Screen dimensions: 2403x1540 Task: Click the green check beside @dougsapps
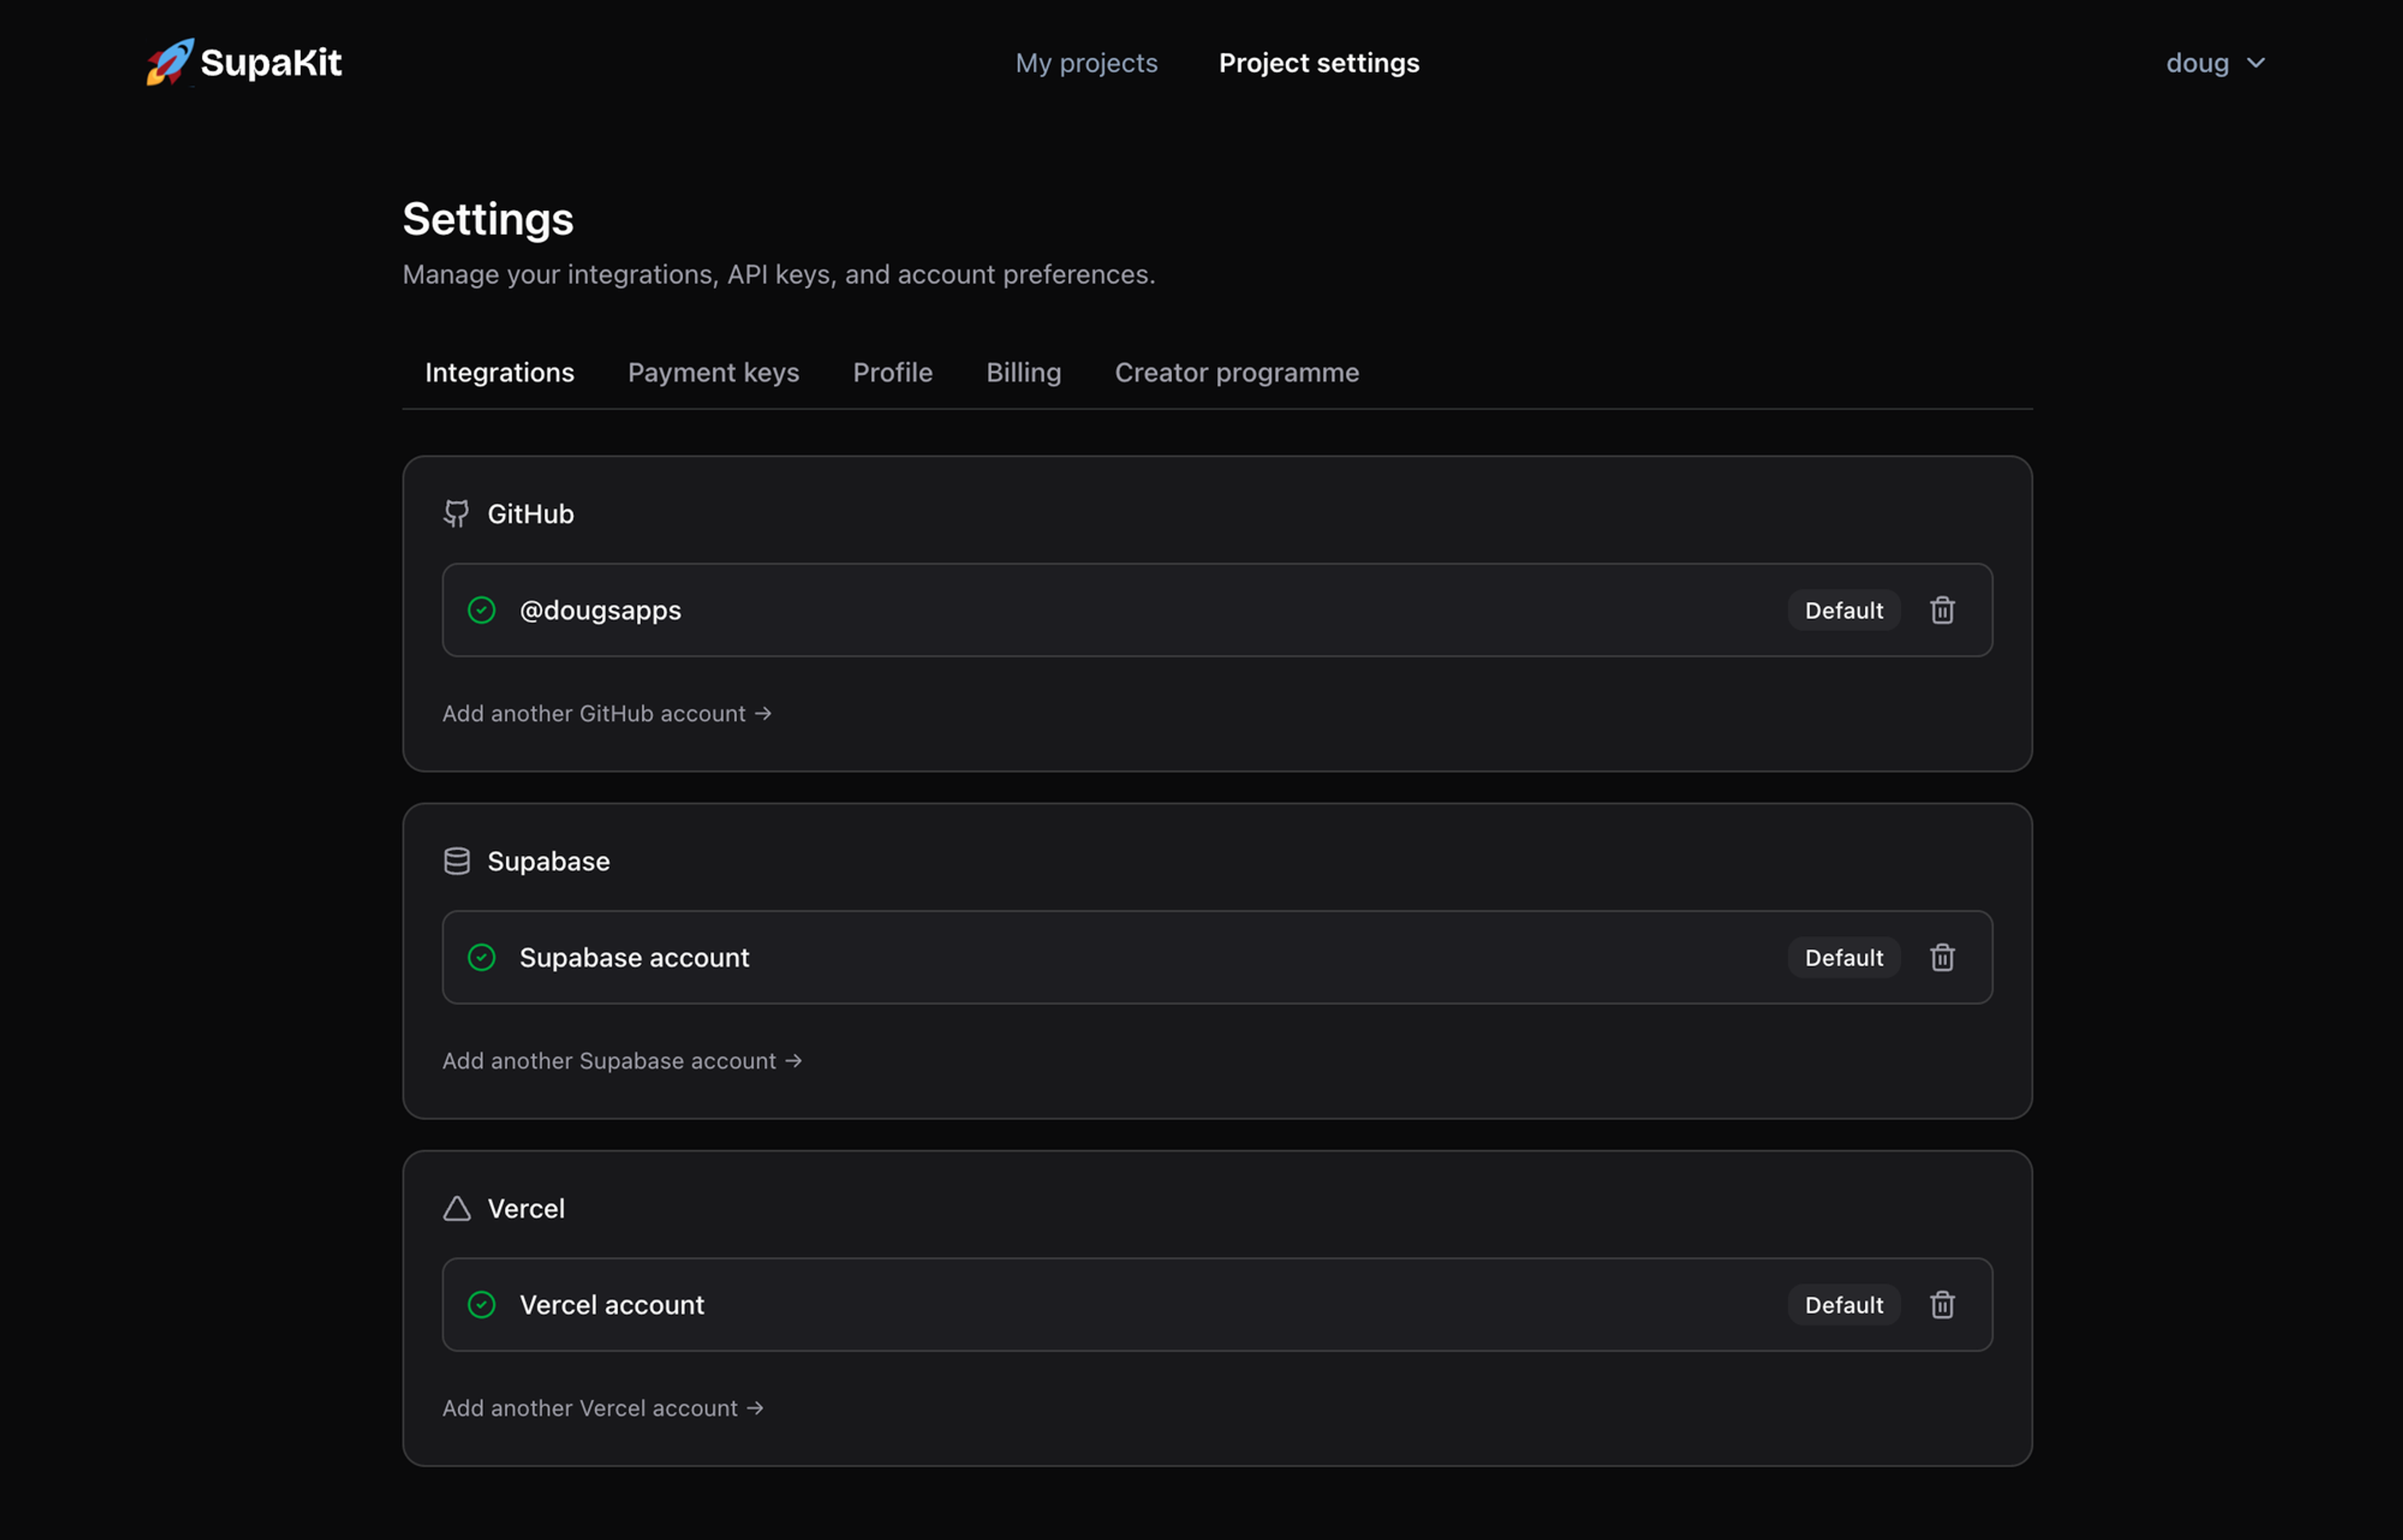point(482,610)
